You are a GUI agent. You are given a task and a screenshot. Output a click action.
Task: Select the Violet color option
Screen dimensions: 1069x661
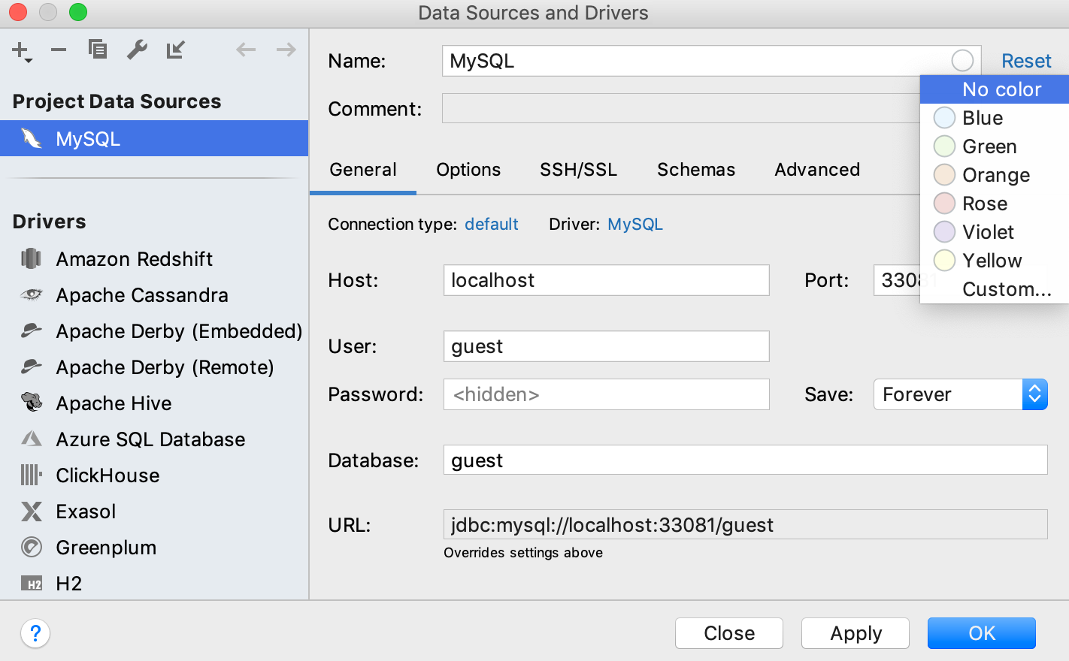994,232
